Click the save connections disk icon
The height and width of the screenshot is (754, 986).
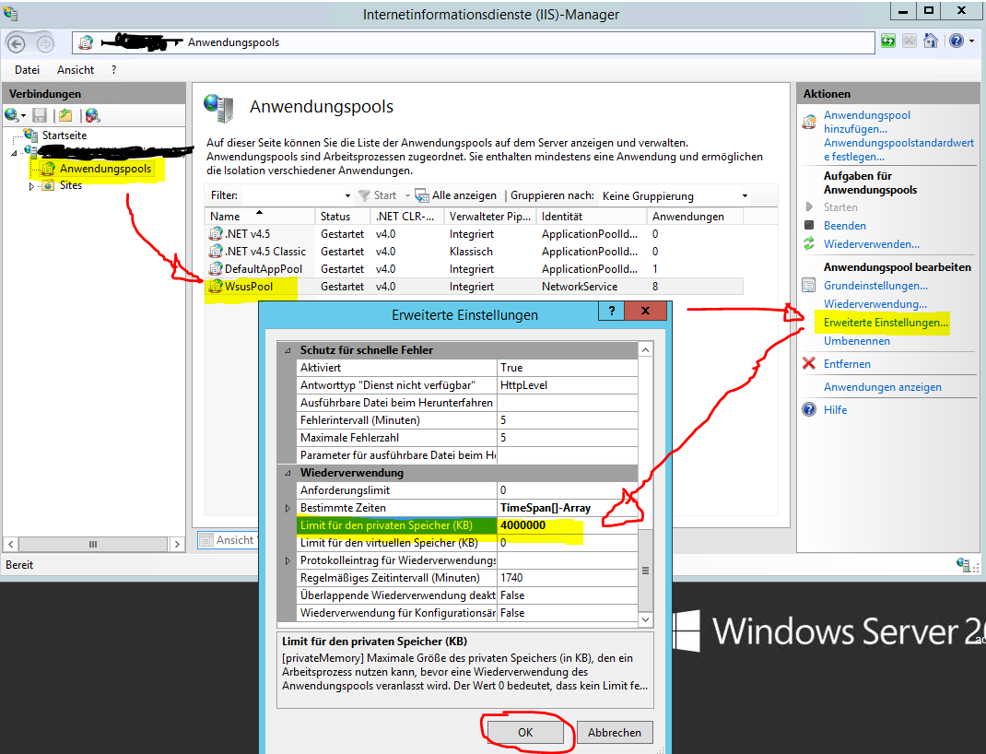pos(40,115)
